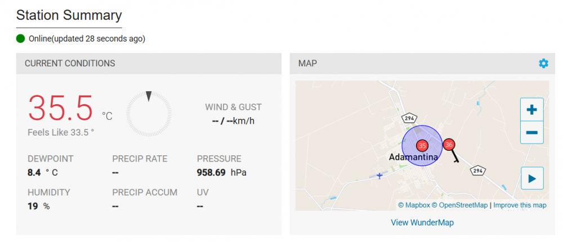Open the View WunderMap link
This screenshot has width=563, height=242.
[422, 222]
